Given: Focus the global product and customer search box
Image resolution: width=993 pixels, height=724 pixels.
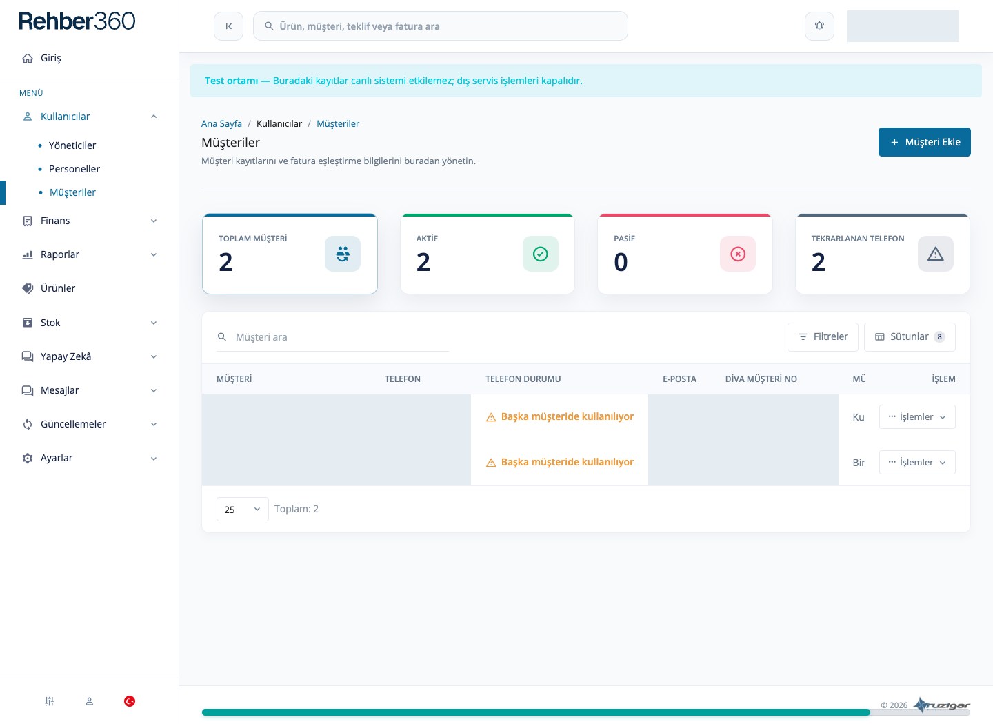Looking at the screenshot, I should coord(440,26).
